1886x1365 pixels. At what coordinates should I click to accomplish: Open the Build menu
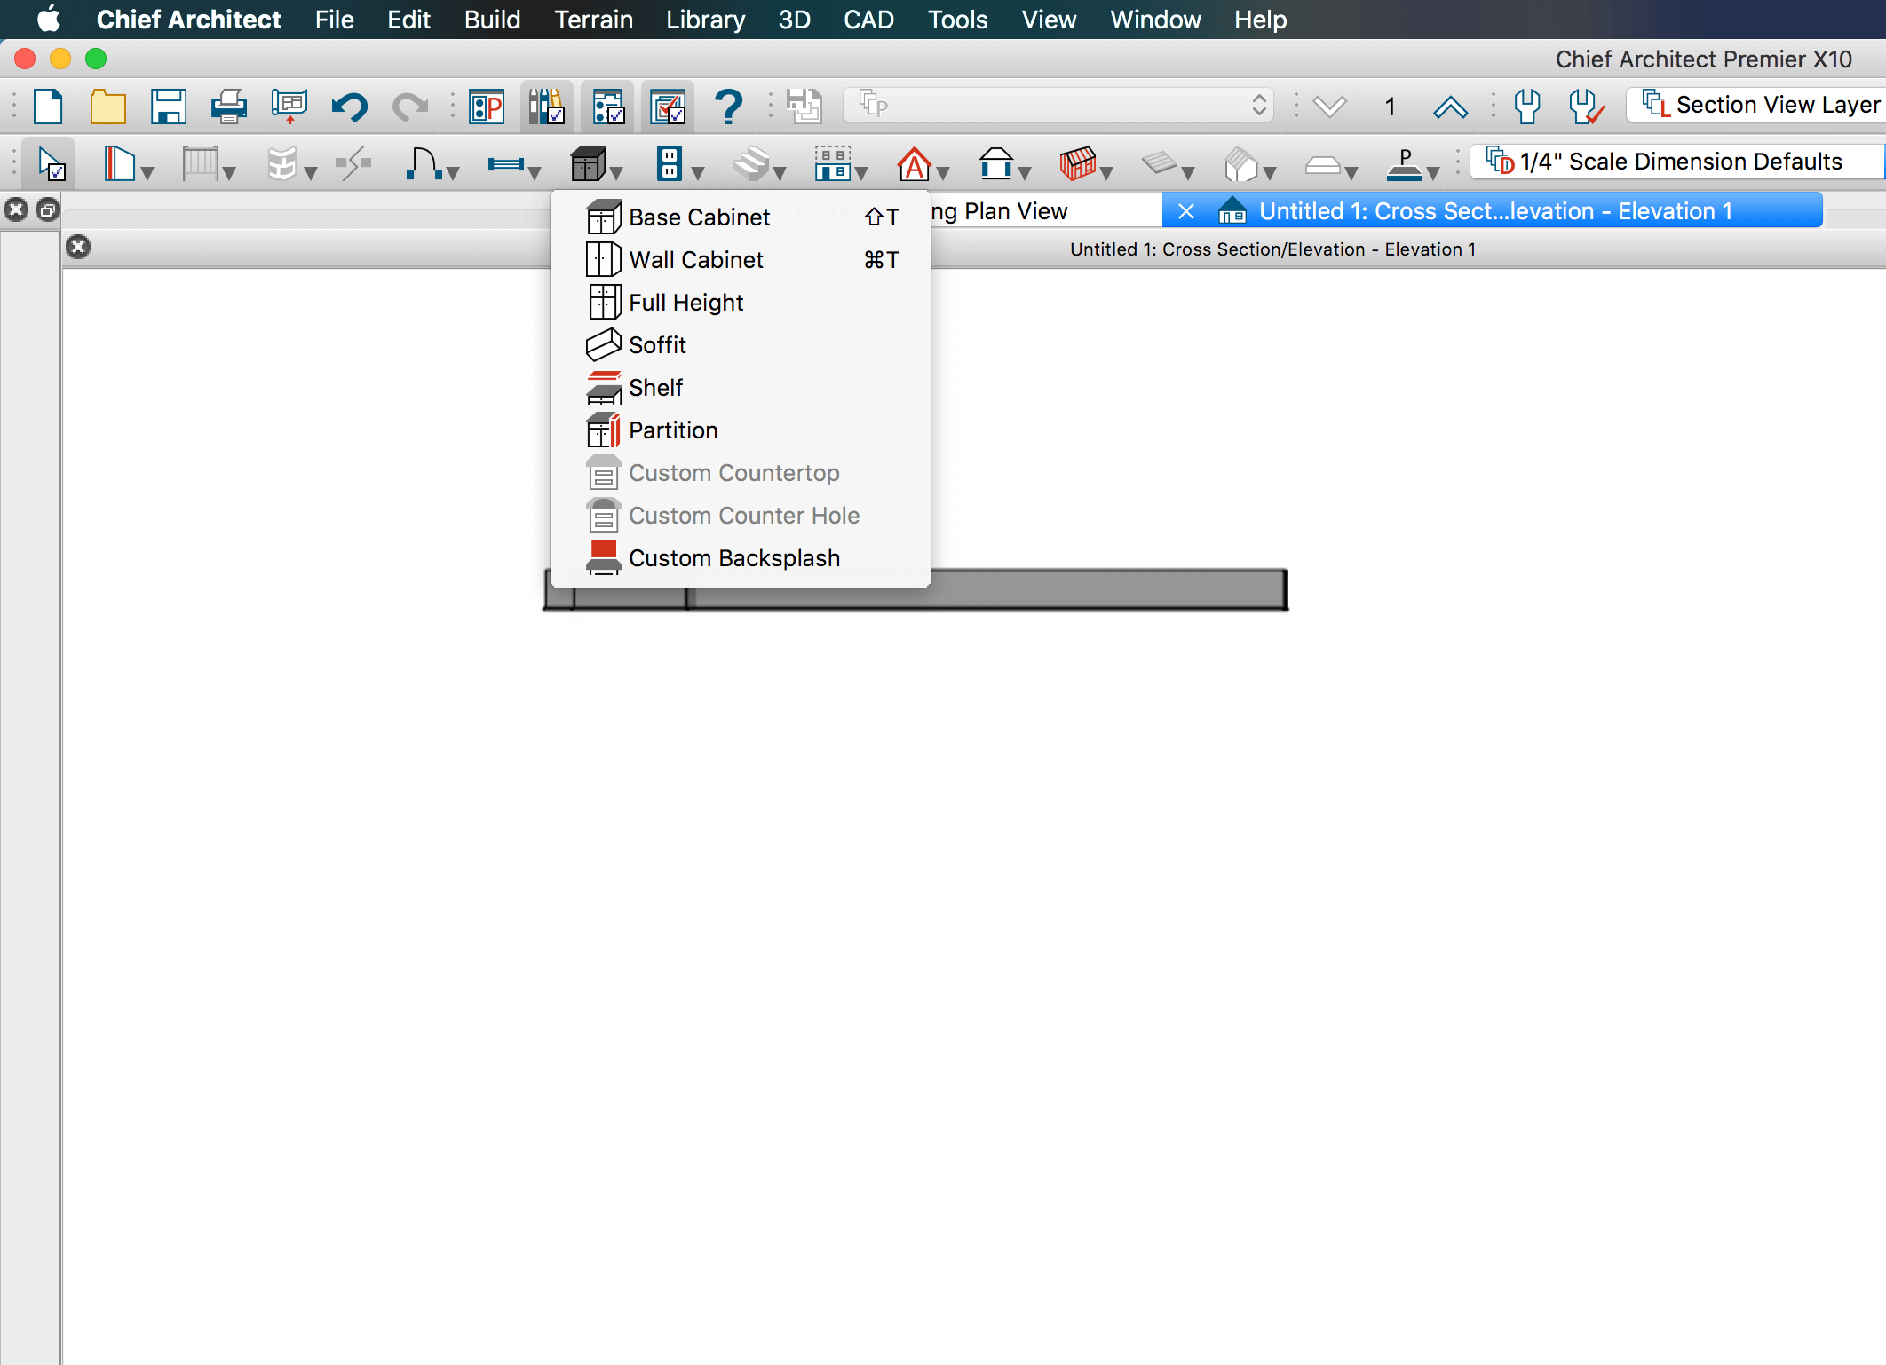[492, 20]
